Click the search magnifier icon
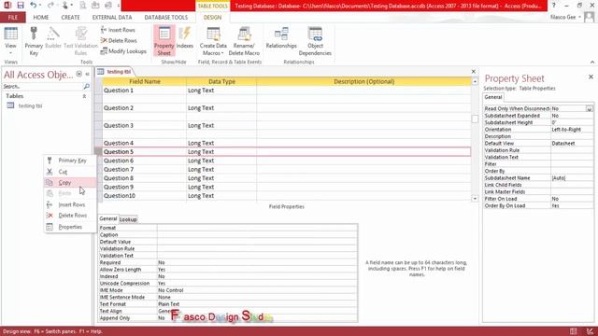 (87, 87)
